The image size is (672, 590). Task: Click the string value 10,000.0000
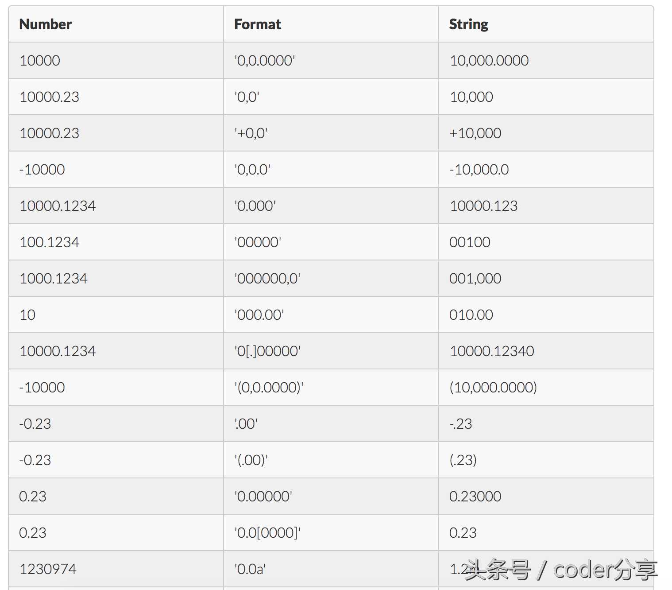point(489,61)
